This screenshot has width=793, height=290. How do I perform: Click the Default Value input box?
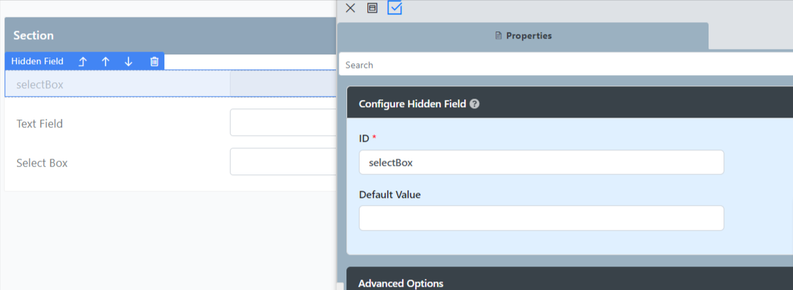coord(541,218)
